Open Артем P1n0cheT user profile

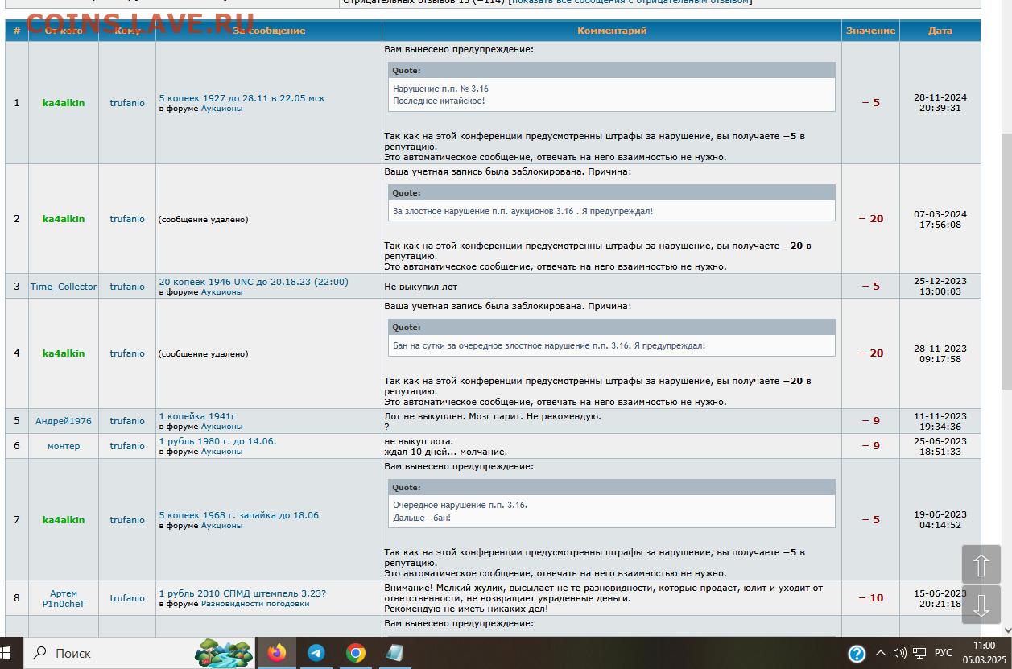(64, 598)
